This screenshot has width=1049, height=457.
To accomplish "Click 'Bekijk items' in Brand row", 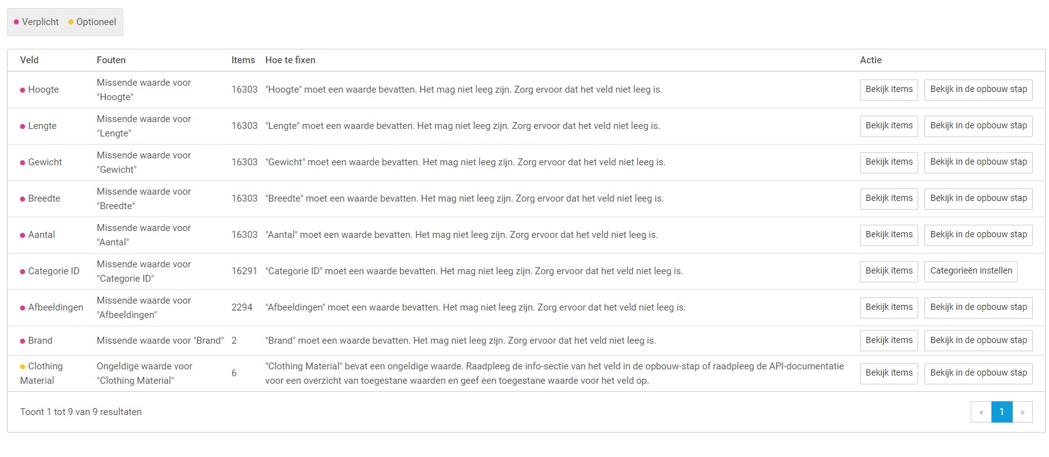I will point(889,341).
